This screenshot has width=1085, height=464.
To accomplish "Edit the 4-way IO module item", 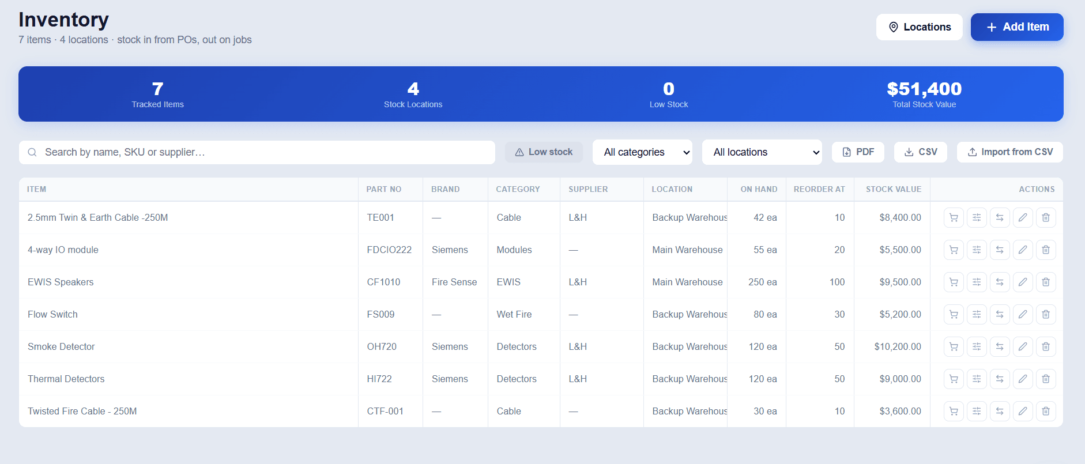I will coord(1023,250).
